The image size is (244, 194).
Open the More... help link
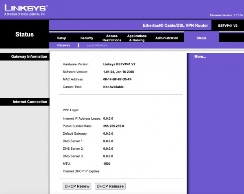coord(200,57)
